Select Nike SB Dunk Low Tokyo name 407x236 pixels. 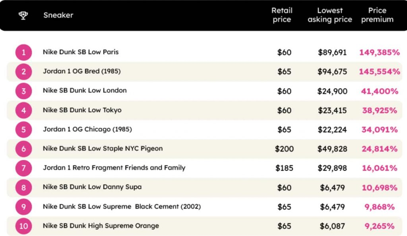click(x=82, y=110)
